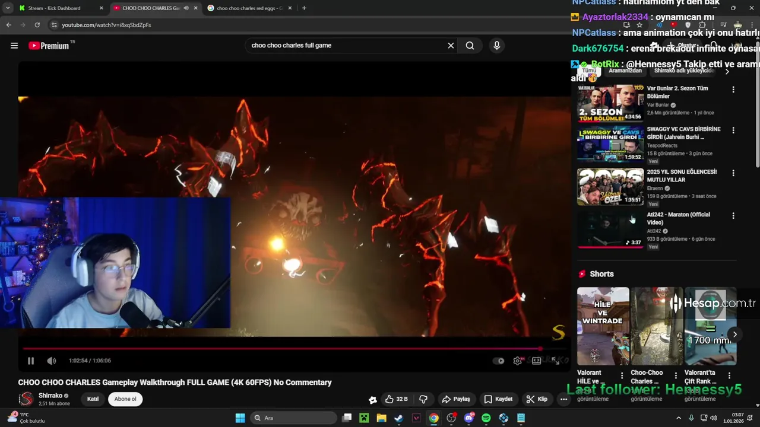Open Spotify from the taskbar
Image resolution: width=760 pixels, height=427 pixels.
pos(486,418)
